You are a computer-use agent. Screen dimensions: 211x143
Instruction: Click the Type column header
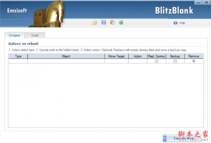click(x=18, y=56)
